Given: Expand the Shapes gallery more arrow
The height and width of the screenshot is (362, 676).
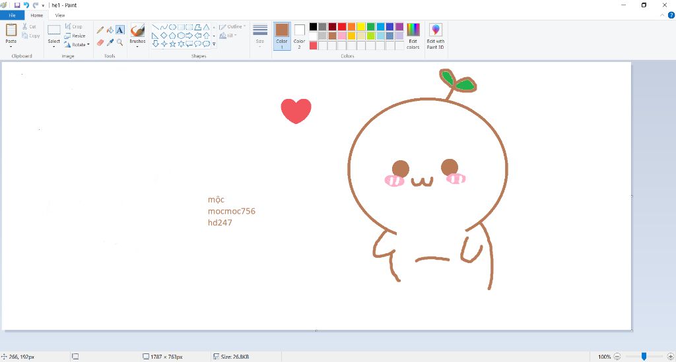Looking at the screenshot, I should (215, 44).
